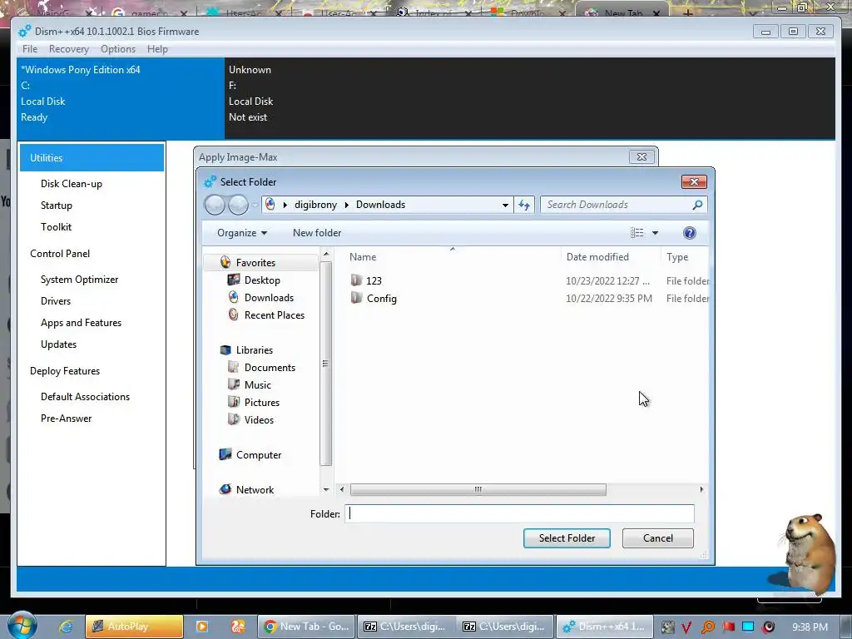Expand the Organize dropdown menu
This screenshot has height=639, width=852.
tap(242, 233)
